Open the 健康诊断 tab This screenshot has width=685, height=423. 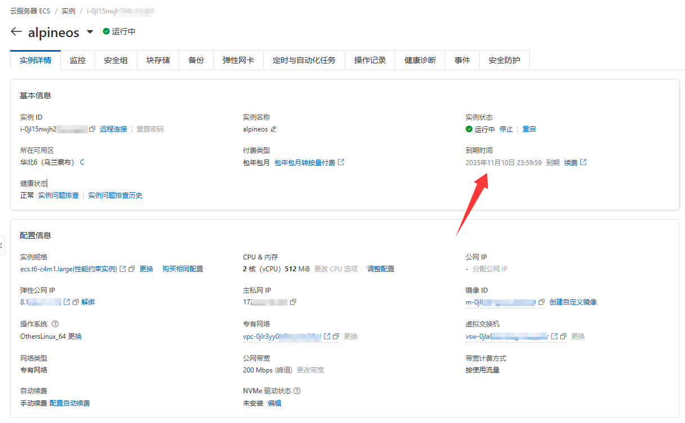(x=420, y=60)
